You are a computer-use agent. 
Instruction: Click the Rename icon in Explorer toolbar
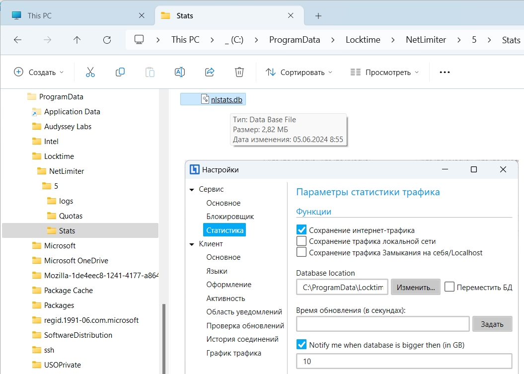pos(180,72)
